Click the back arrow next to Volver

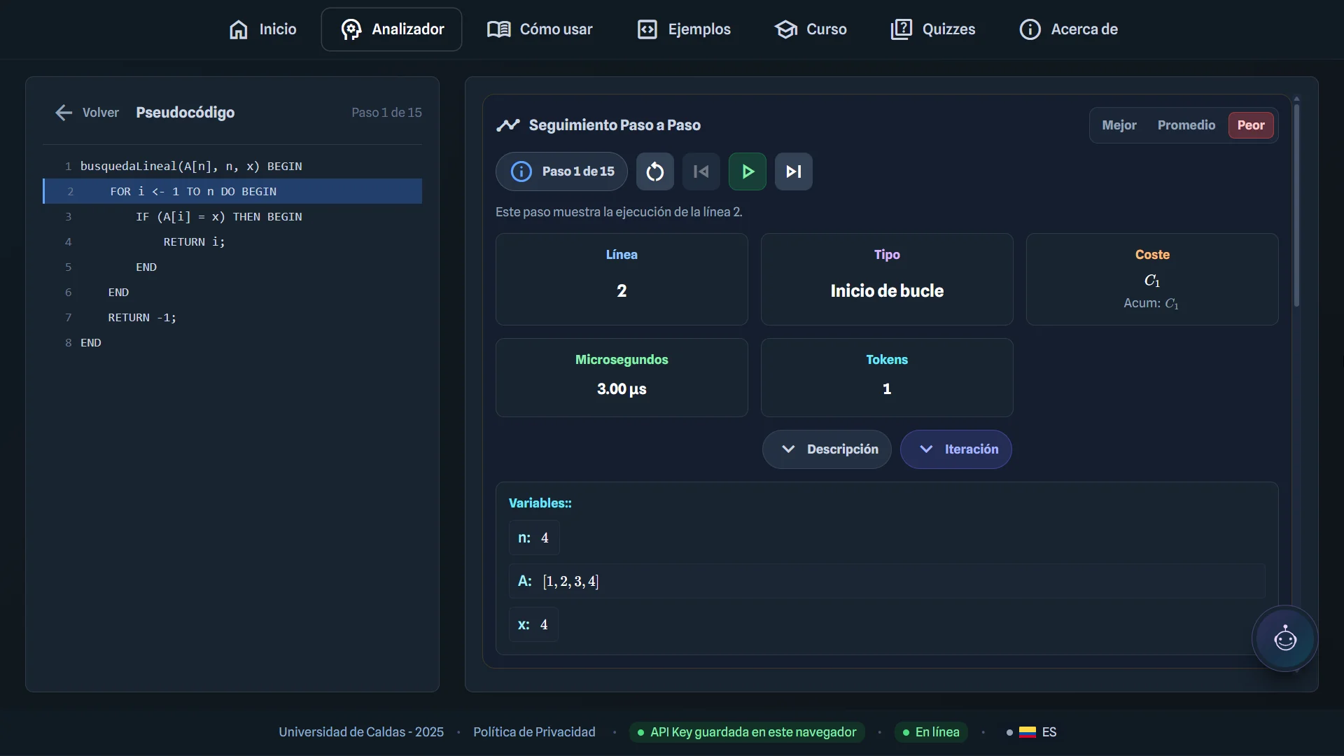tap(64, 113)
